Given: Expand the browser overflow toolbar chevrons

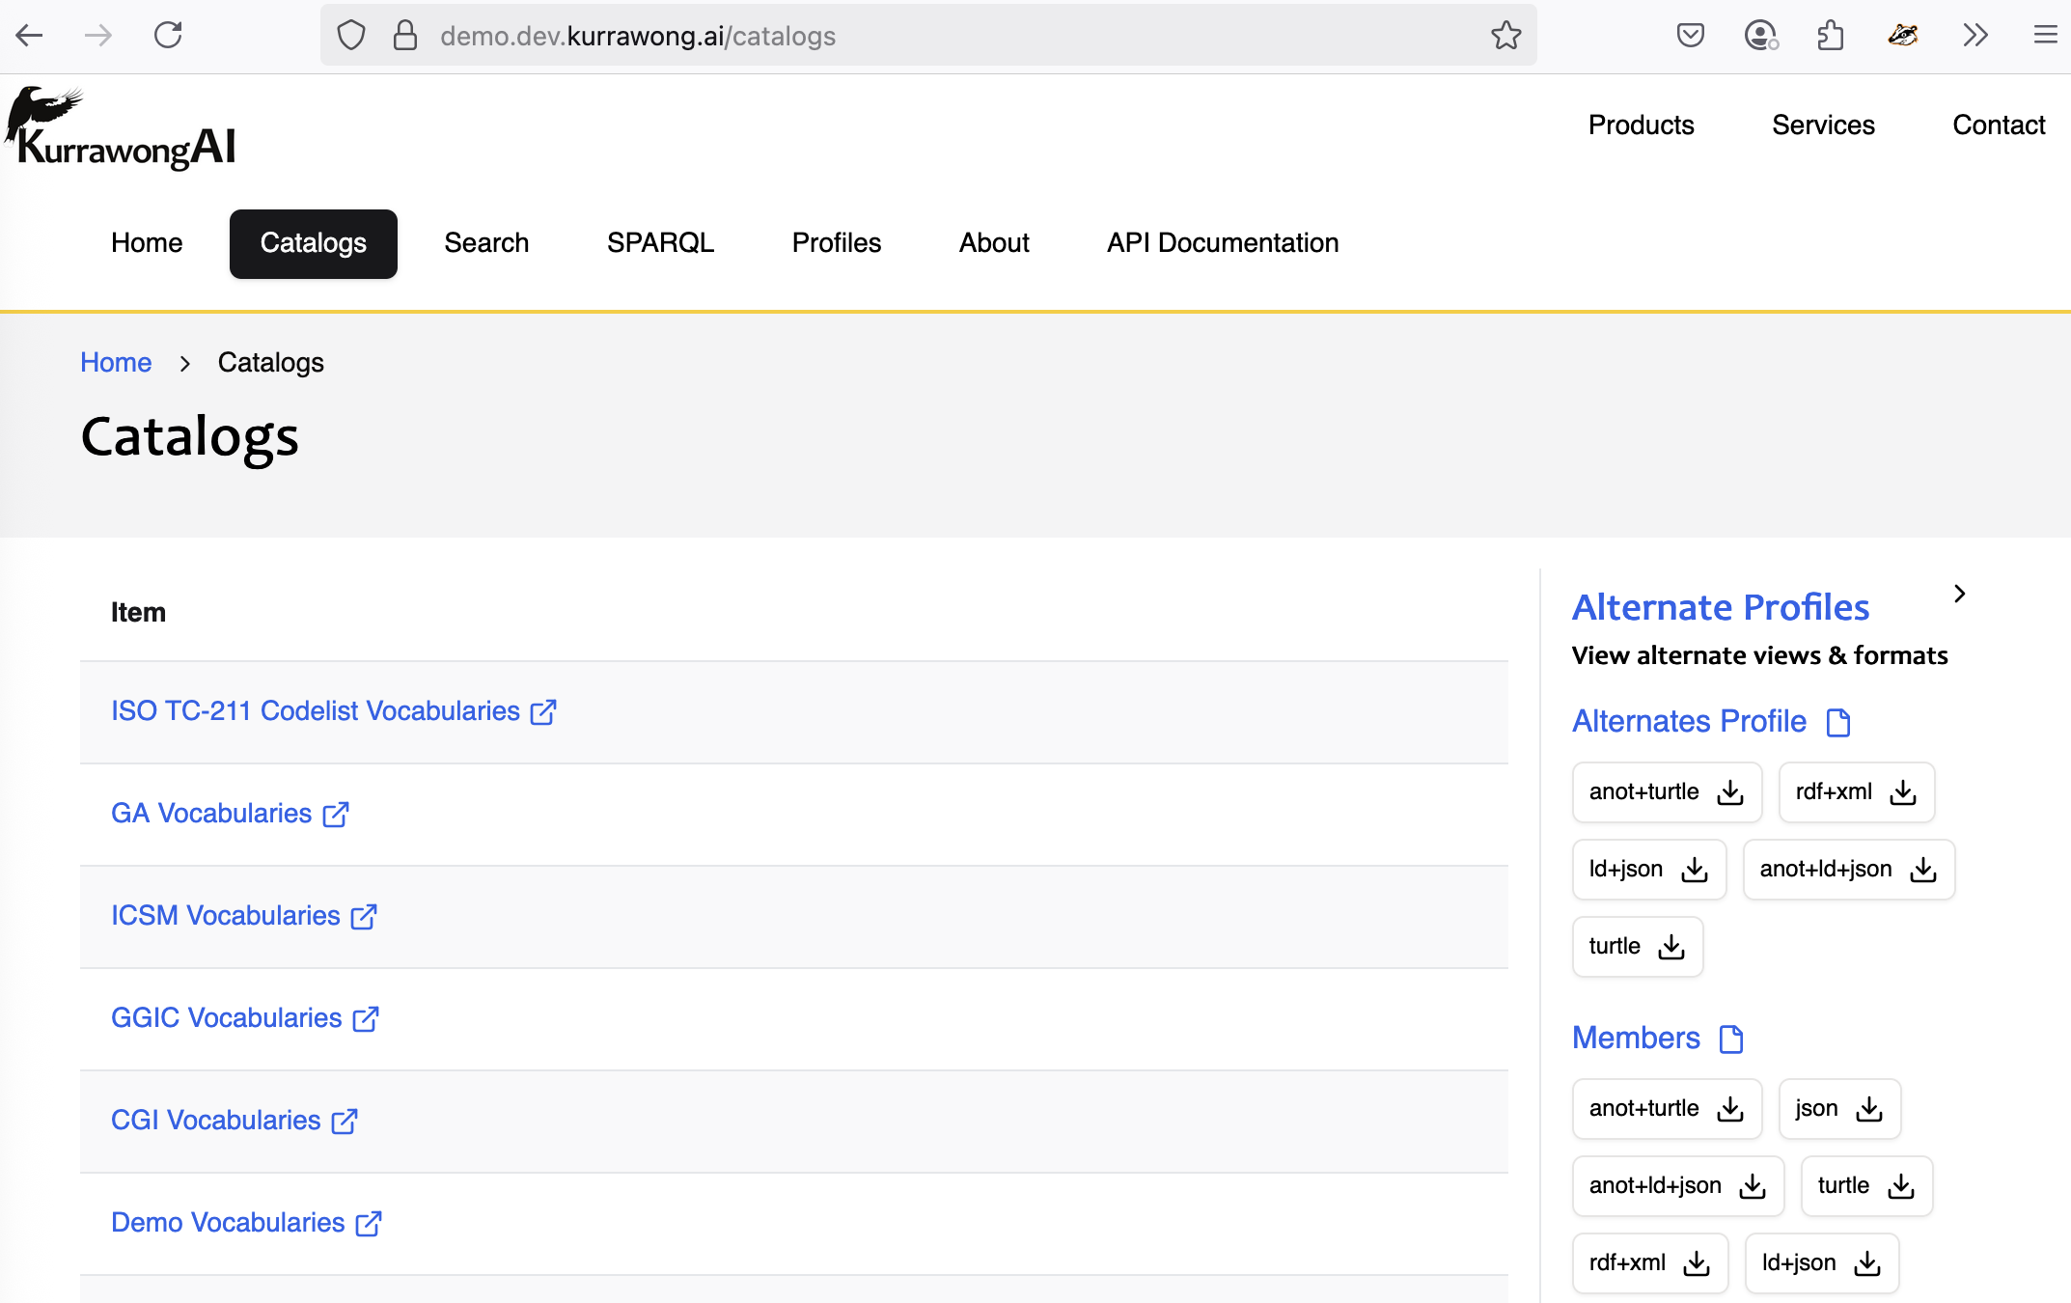Looking at the screenshot, I should [1974, 36].
